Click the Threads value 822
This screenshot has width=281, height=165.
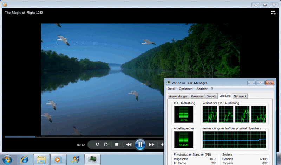pyautogui.click(x=265, y=163)
